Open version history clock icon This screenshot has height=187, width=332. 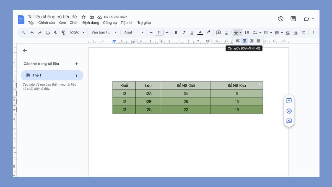click(281, 19)
